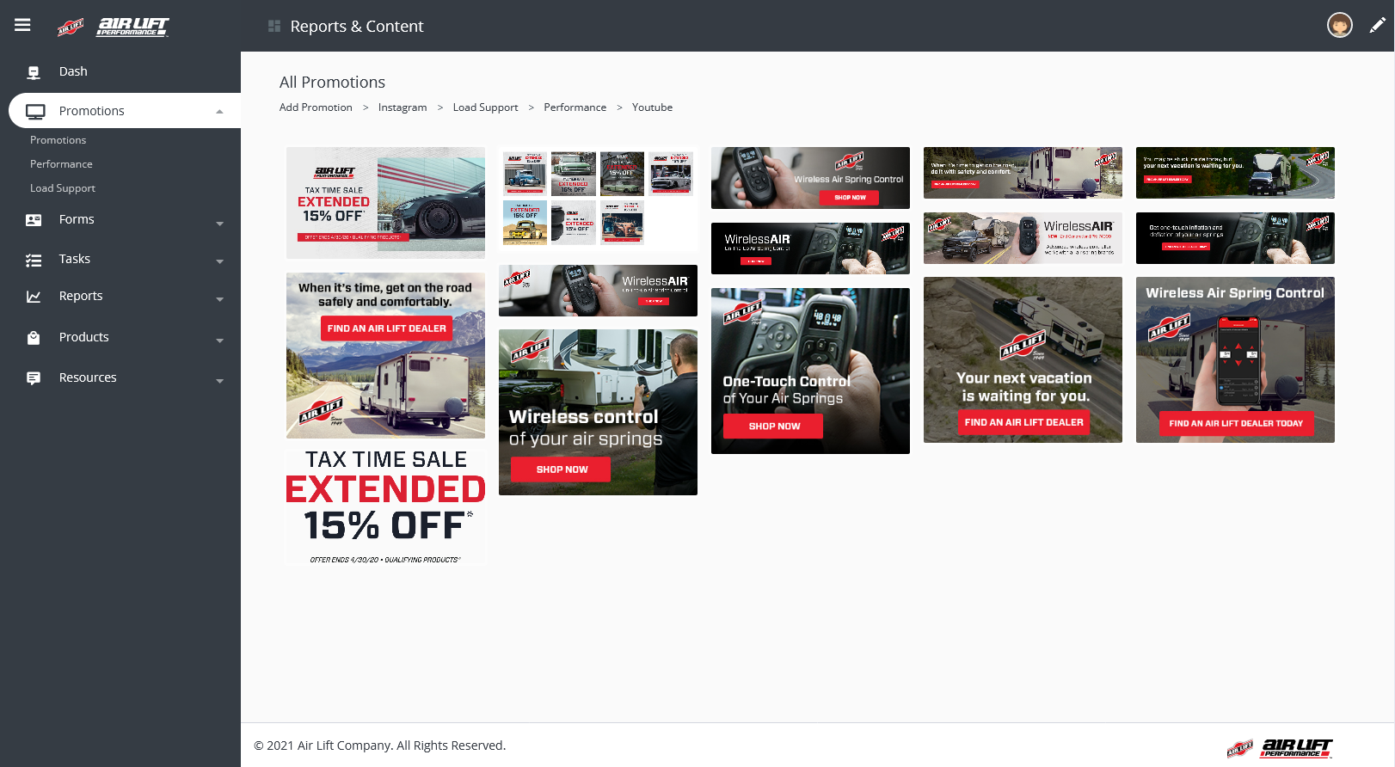This screenshot has height=767, width=1395.
Task: Expand the Resources menu arrow
Action: (219, 381)
